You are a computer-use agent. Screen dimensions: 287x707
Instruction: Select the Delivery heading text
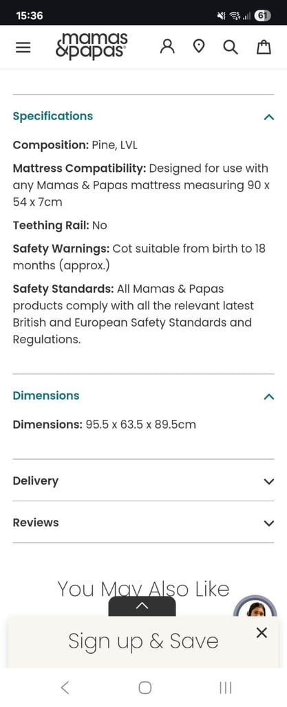[x=36, y=481]
